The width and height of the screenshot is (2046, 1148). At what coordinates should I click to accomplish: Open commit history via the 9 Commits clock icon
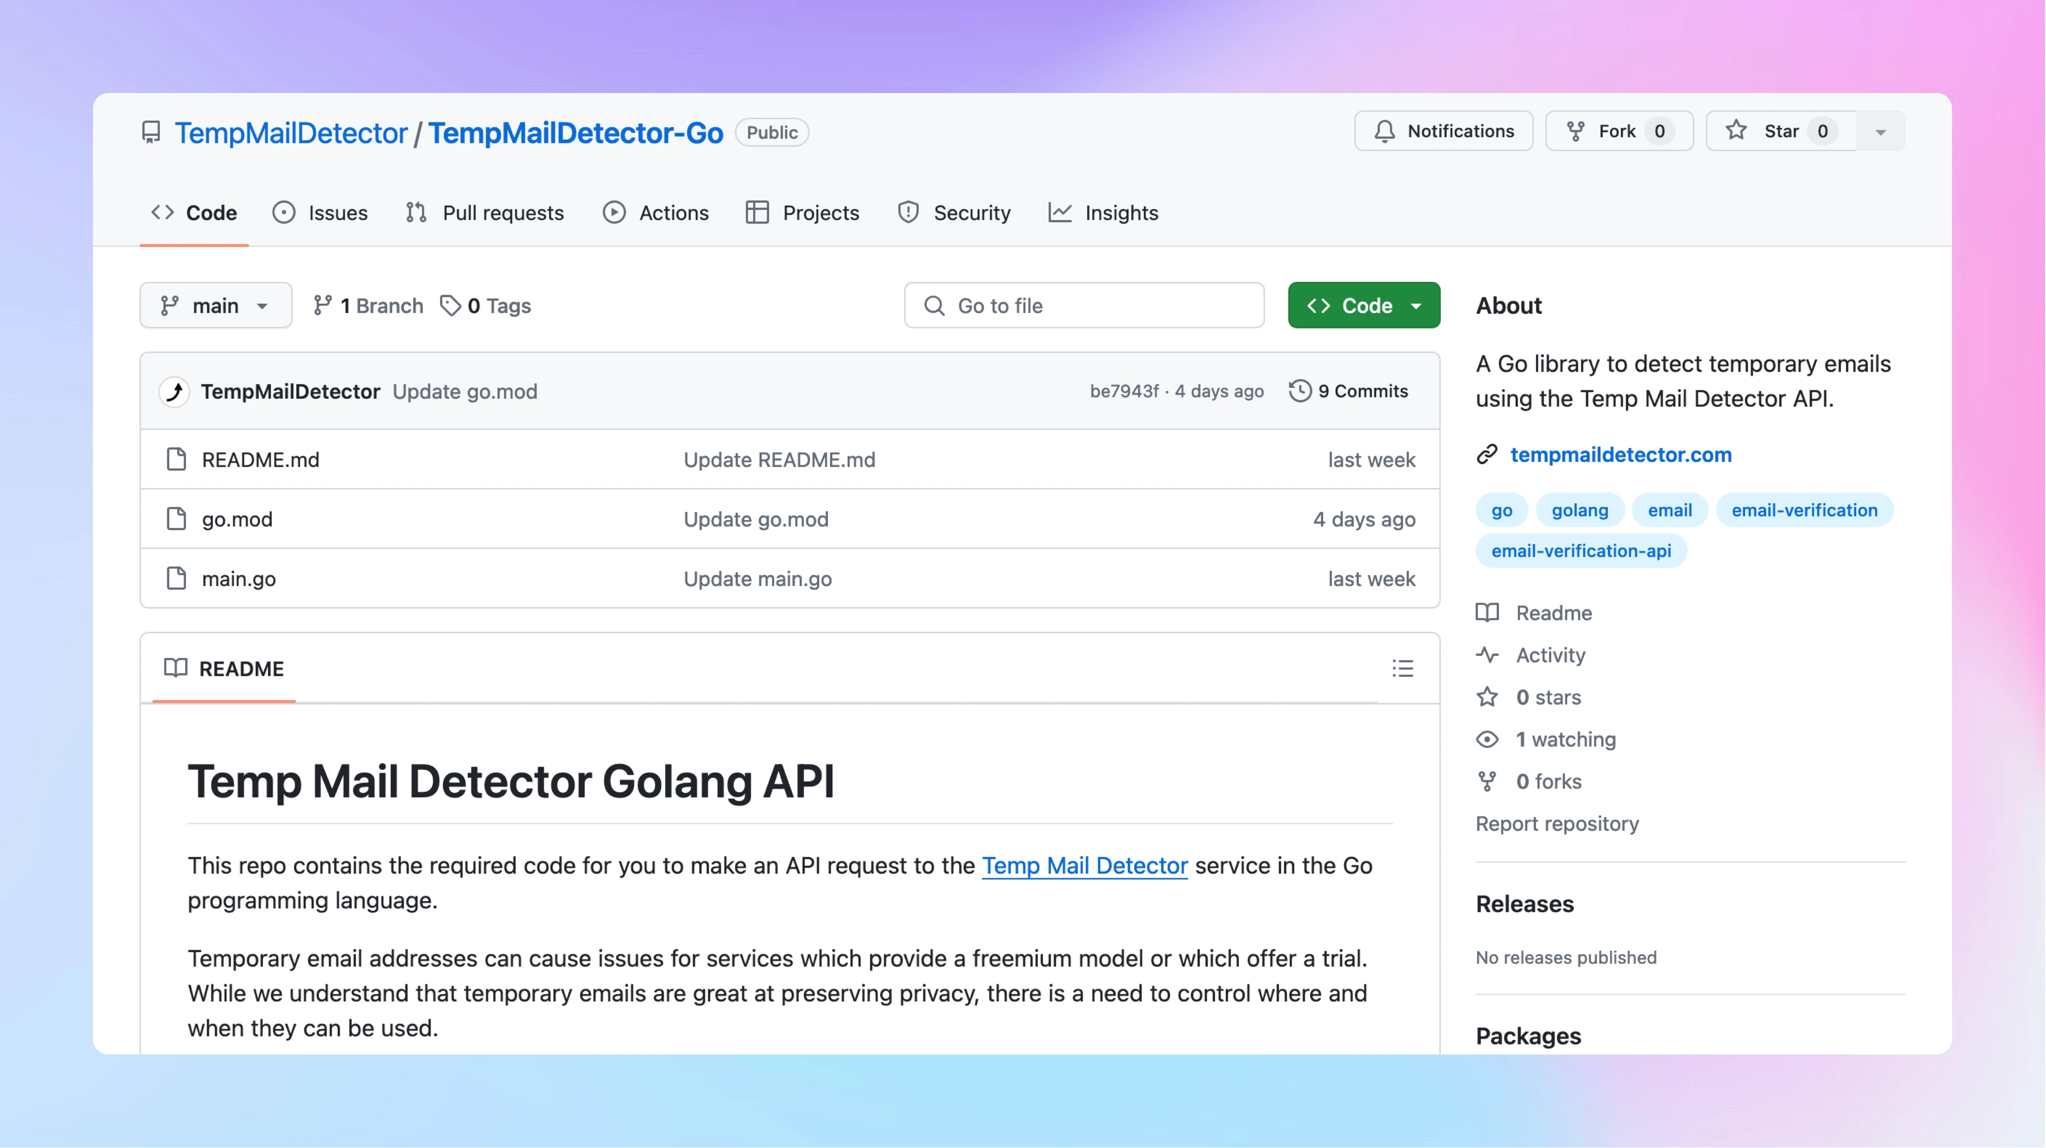click(x=1299, y=391)
